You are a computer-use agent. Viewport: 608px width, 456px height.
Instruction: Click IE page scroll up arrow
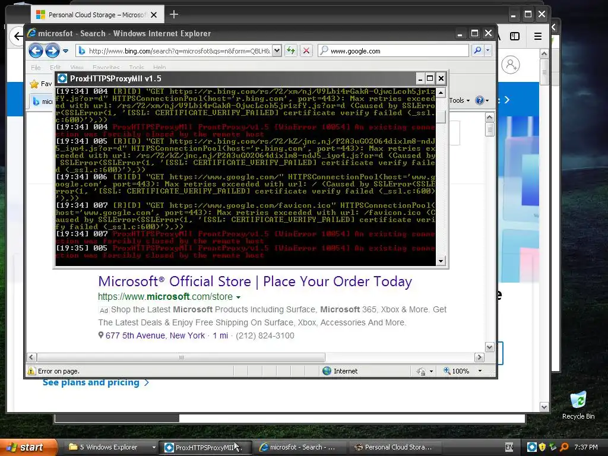489,117
